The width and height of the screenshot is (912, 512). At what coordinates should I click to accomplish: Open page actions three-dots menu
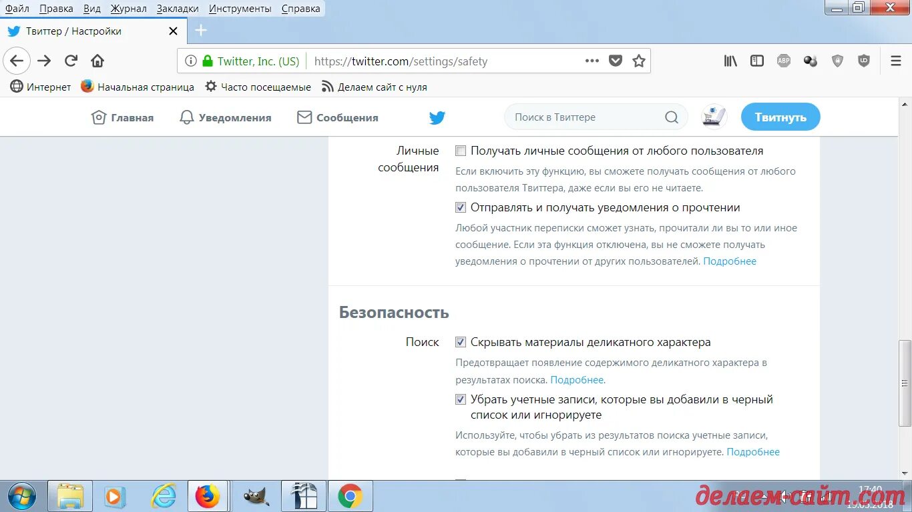click(x=592, y=61)
